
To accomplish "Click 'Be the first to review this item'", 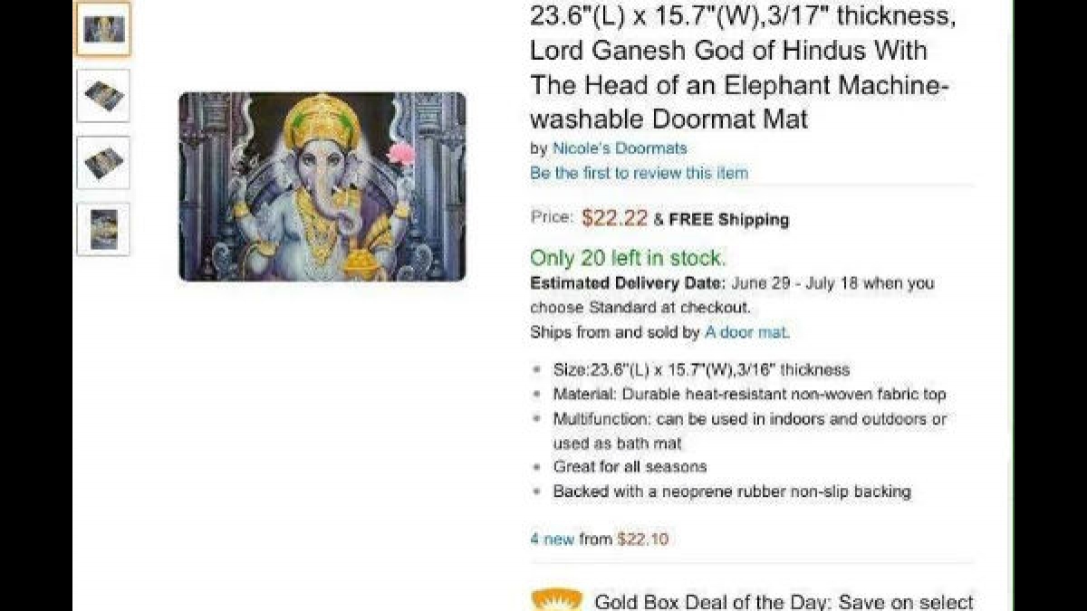I will pos(640,173).
